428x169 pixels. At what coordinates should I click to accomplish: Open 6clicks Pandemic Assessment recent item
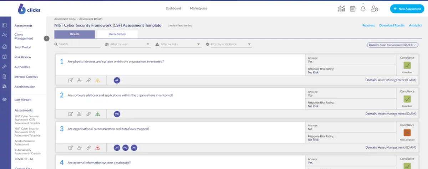(25, 143)
